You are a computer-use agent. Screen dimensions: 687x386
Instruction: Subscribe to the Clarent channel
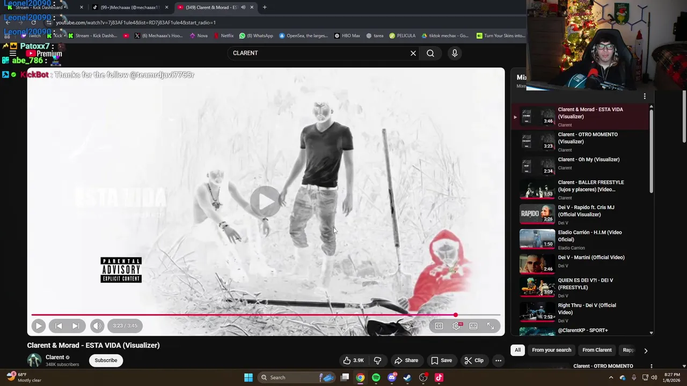[106, 360]
